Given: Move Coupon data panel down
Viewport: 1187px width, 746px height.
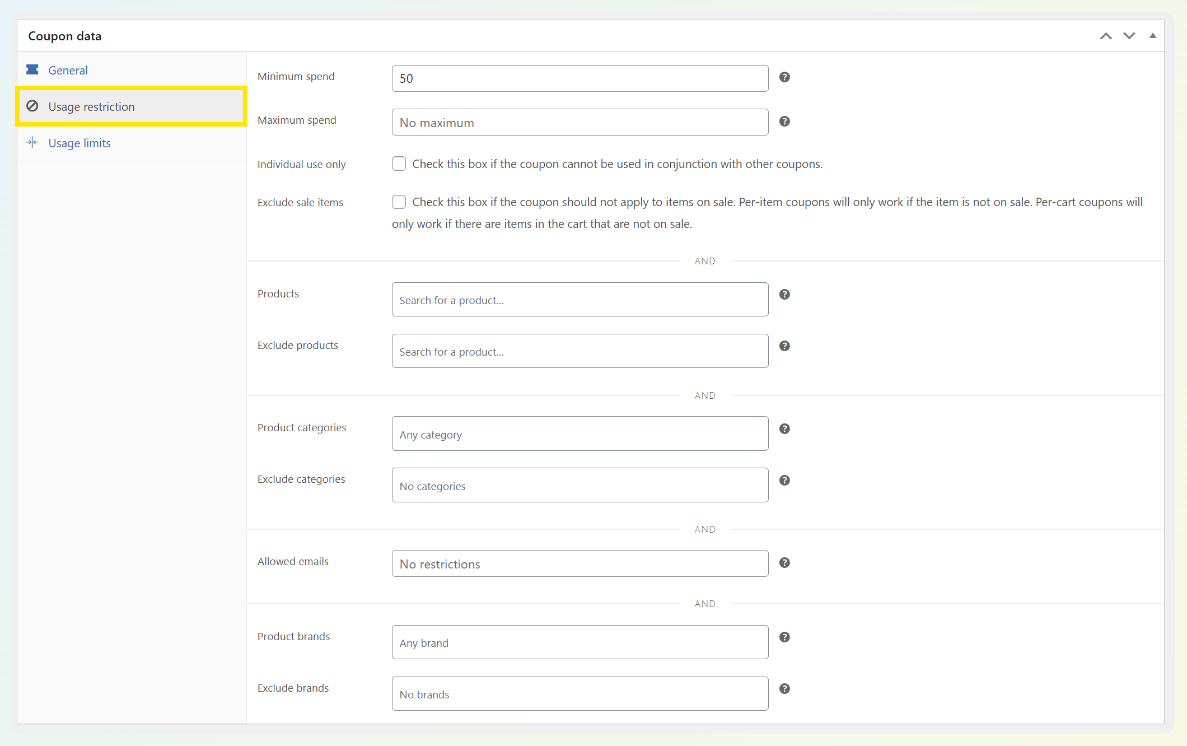Looking at the screenshot, I should (1129, 36).
